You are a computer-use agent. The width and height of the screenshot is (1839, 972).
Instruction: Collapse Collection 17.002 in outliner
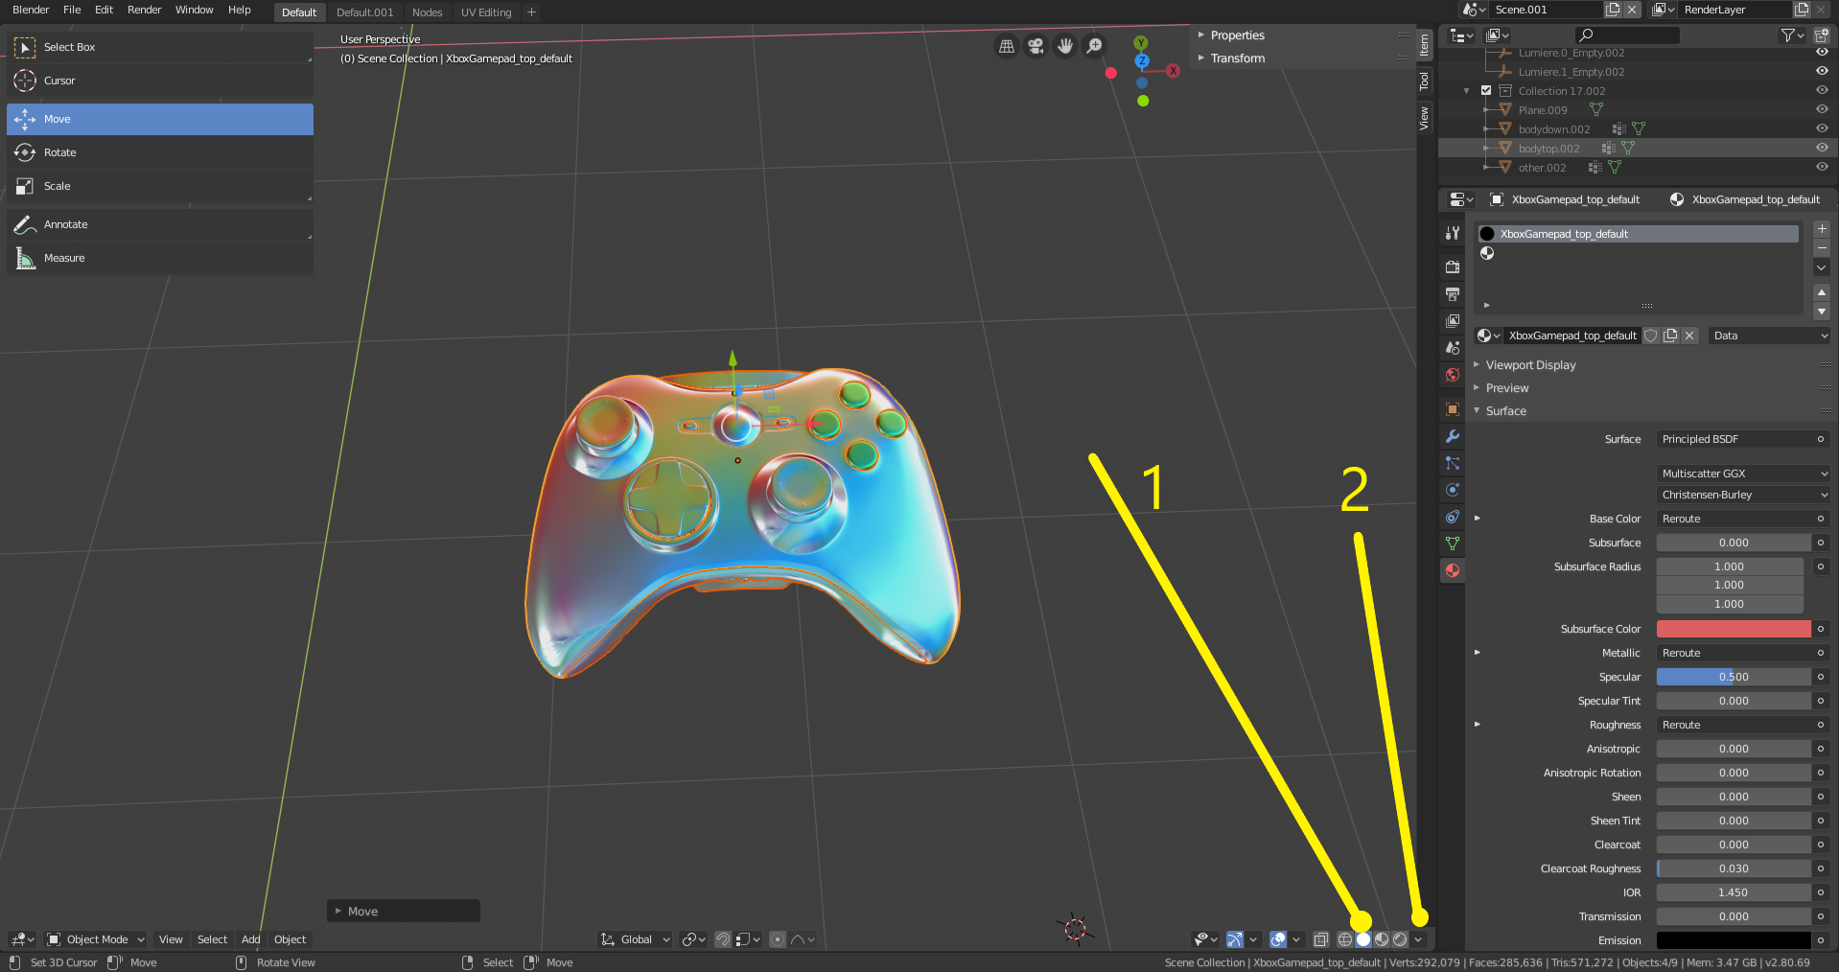[x=1466, y=91]
